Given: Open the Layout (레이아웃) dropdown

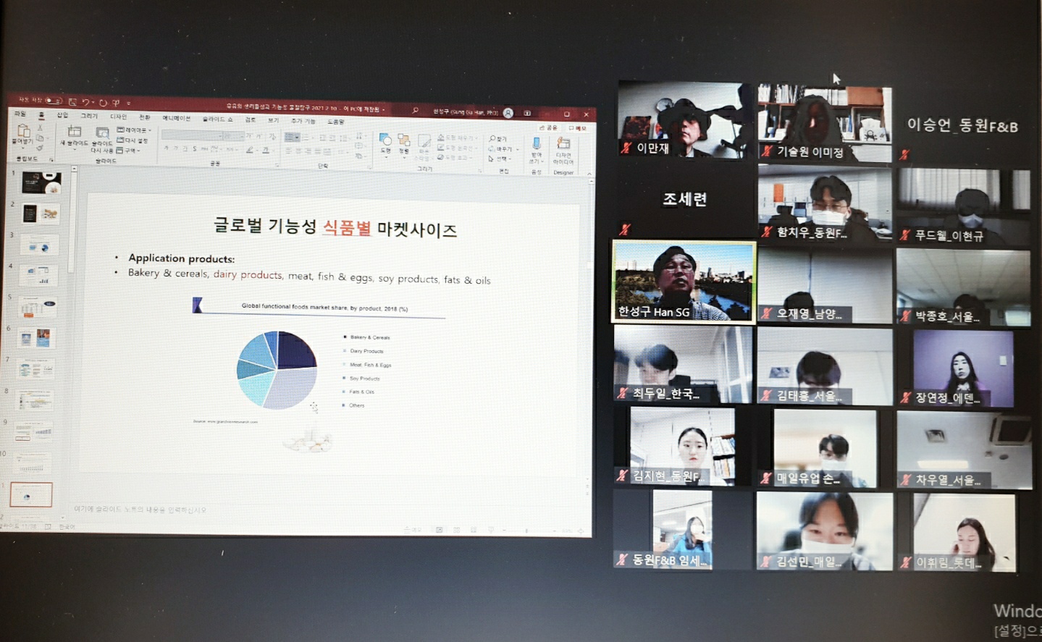Looking at the screenshot, I should (x=134, y=130).
